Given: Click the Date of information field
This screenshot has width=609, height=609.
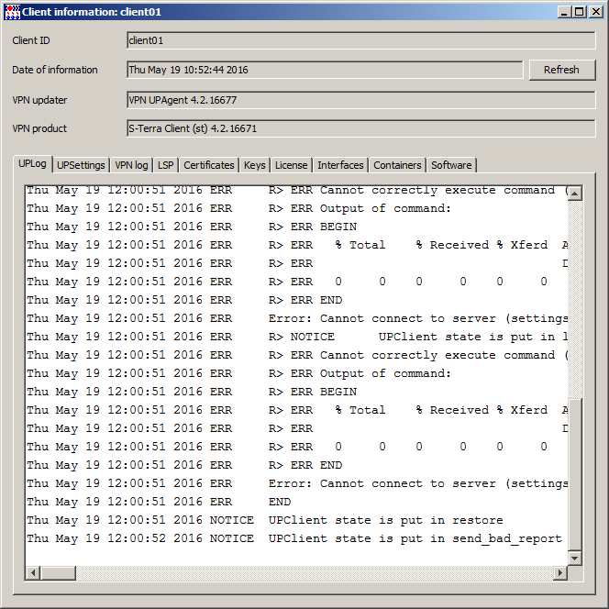Looking at the screenshot, I should [325, 70].
